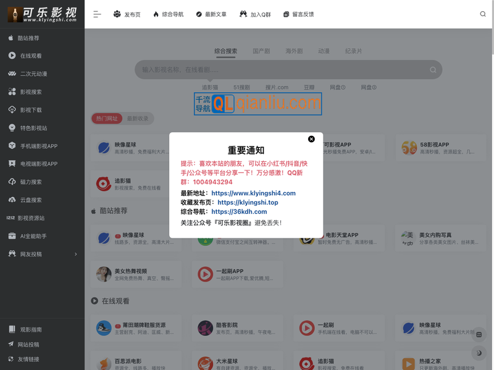Collapse the sidebar with the hamburger icon
The height and width of the screenshot is (370, 494).
pos(96,14)
